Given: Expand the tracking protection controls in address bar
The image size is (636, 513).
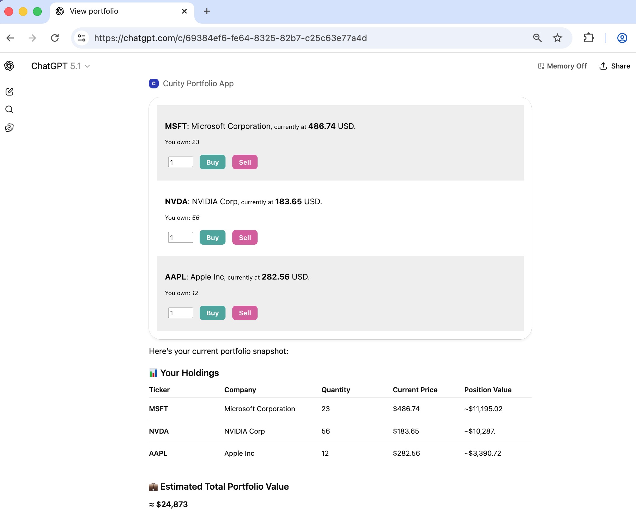Looking at the screenshot, I should 81,38.
